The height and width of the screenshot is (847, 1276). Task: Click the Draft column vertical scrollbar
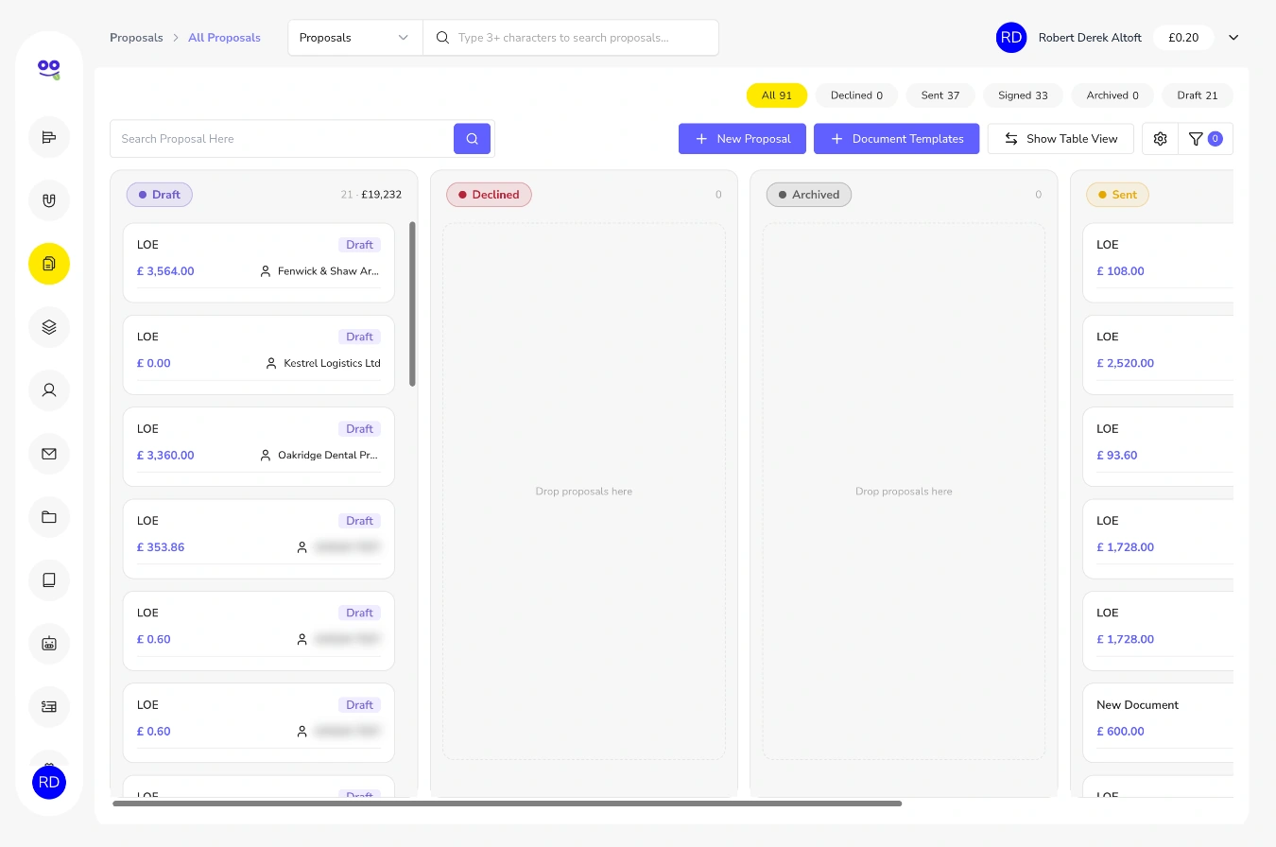(x=412, y=303)
